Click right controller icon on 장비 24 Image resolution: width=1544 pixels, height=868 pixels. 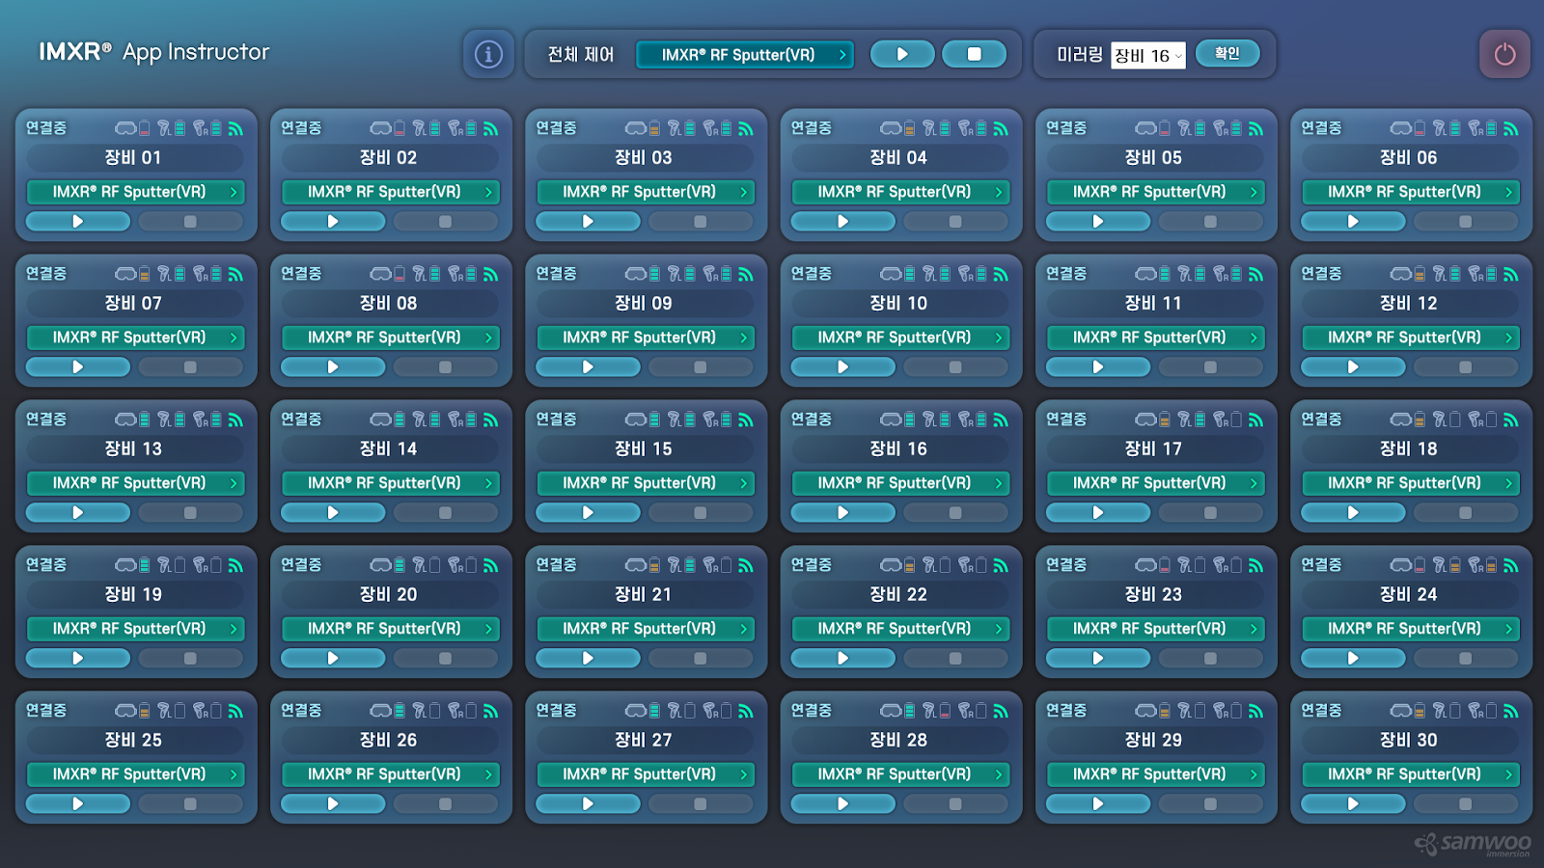pos(1475,565)
